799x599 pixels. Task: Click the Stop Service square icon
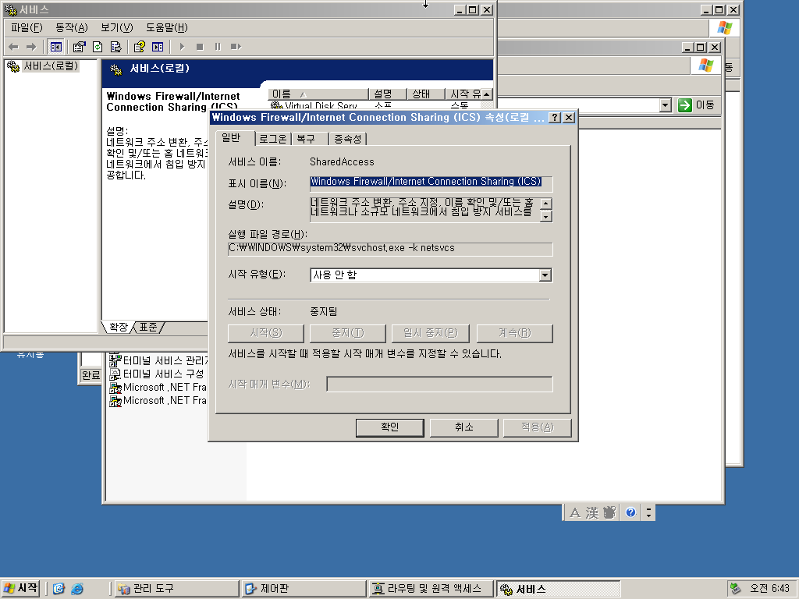[200, 47]
